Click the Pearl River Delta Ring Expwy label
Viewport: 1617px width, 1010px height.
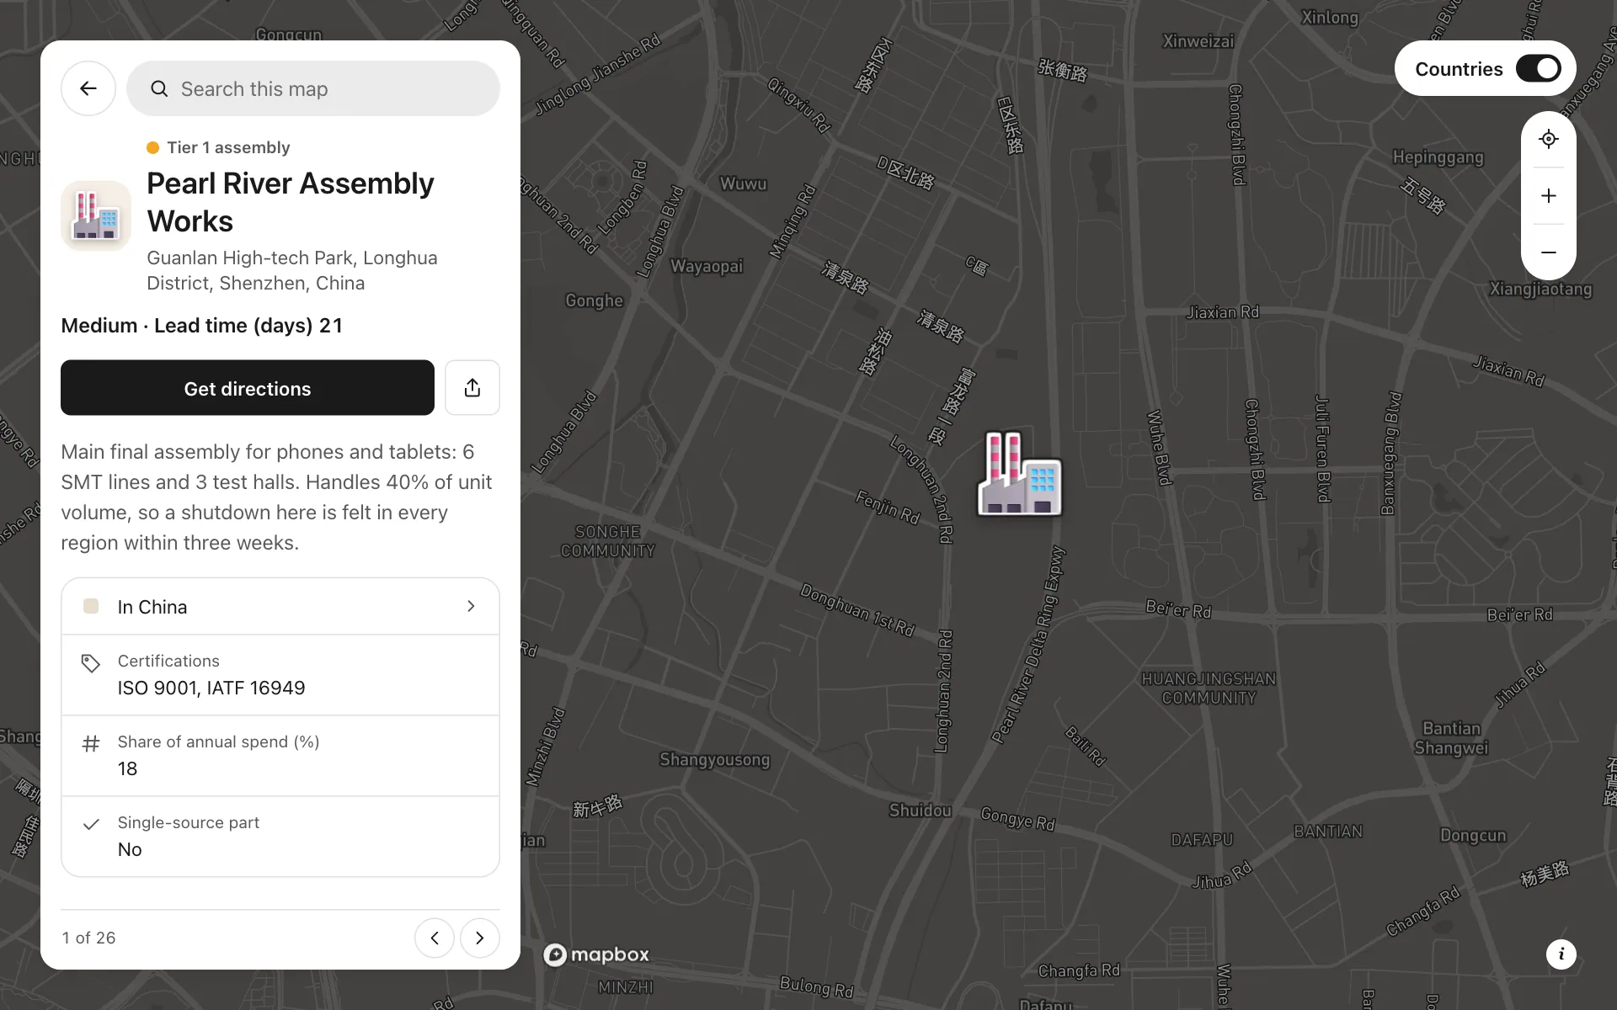(x=1029, y=645)
